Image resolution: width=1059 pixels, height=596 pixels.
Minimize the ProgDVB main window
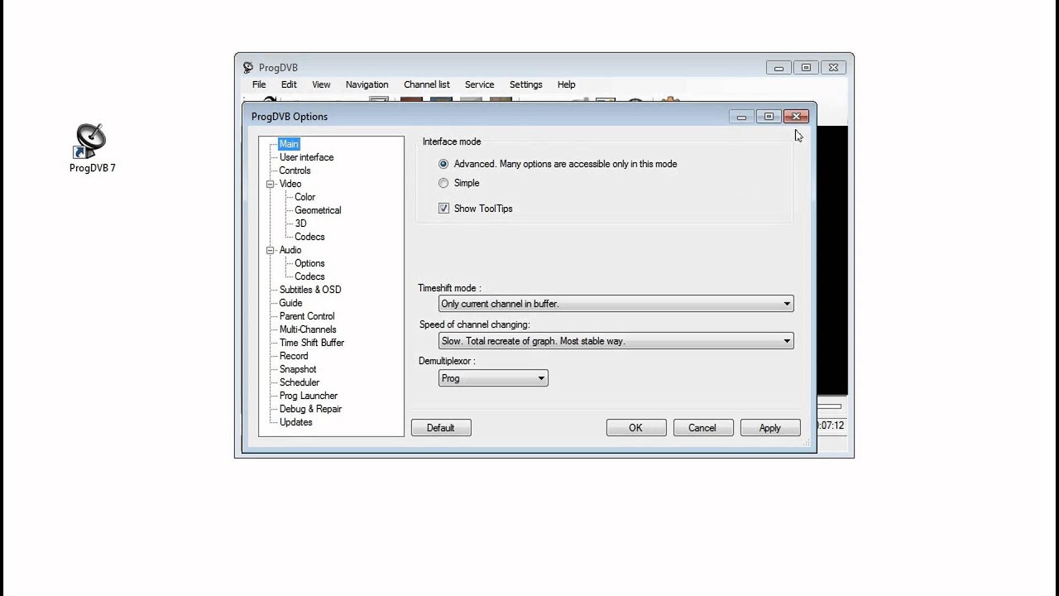tap(779, 68)
